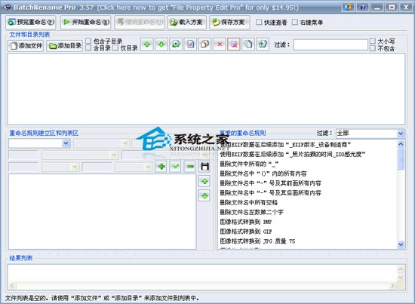Viewport: 415px width, 304px height.
Task: Click the document checkmark icon in file toolbar
Action: pyautogui.click(x=191, y=45)
